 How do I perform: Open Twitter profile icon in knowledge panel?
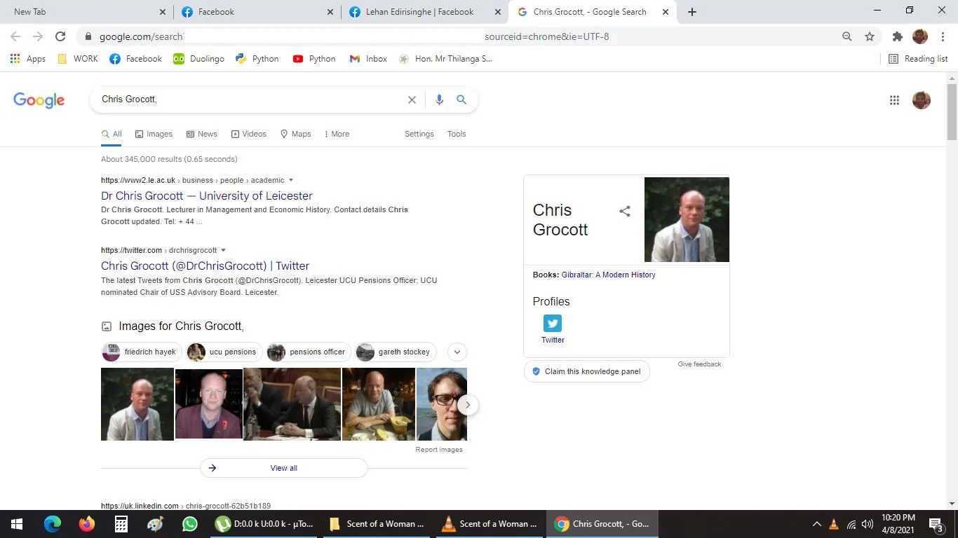coord(553,323)
